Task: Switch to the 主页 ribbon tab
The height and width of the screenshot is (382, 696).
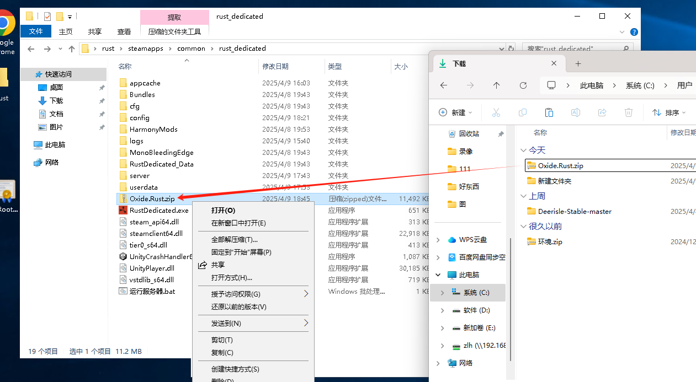Action: coord(66,32)
